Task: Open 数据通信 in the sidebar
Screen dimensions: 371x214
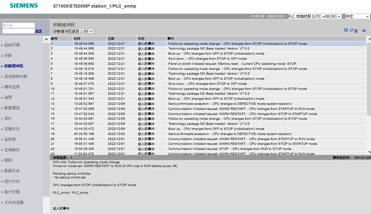Action: coord(12,108)
